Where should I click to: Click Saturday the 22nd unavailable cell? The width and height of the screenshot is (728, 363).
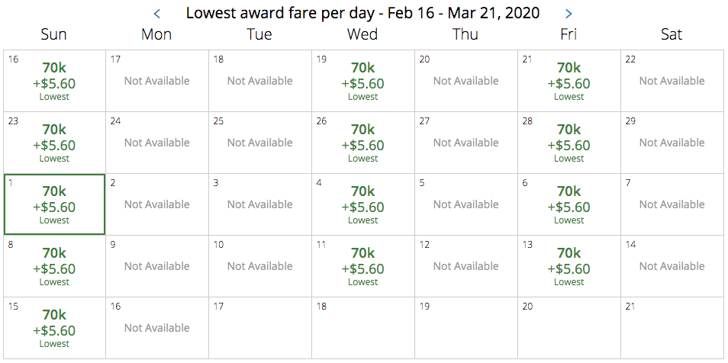(x=672, y=81)
